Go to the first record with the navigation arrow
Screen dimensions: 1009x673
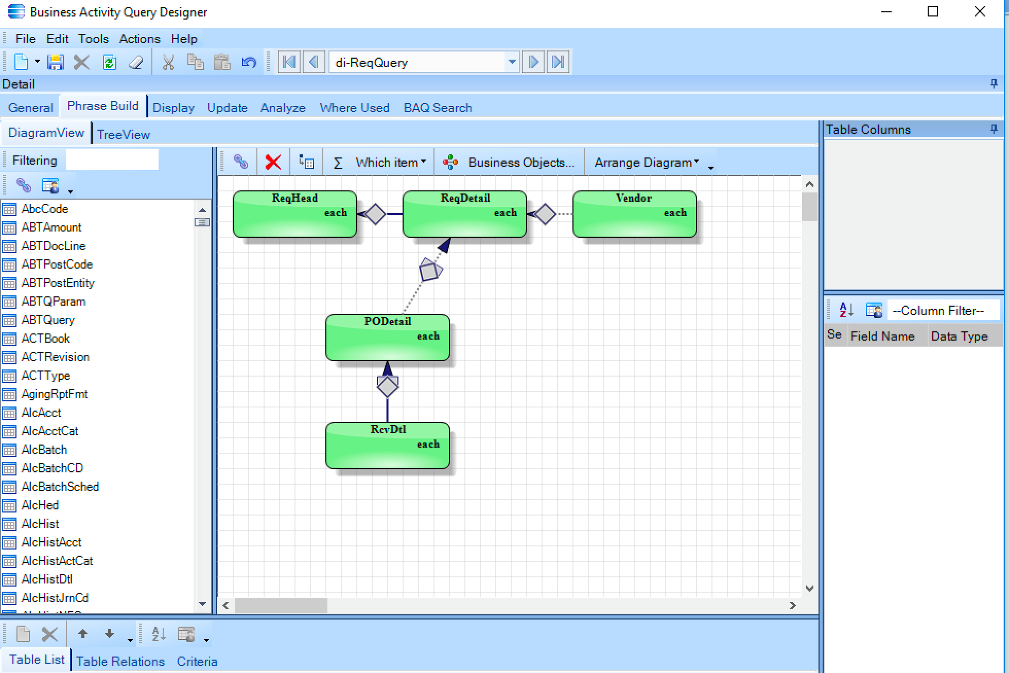click(x=289, y=62)
